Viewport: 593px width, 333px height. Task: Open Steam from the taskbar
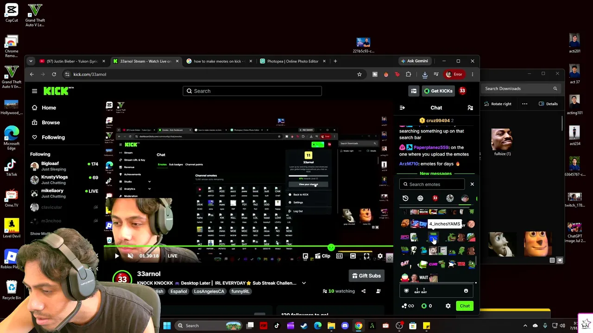pyautogui.click(x=304, y=326)
